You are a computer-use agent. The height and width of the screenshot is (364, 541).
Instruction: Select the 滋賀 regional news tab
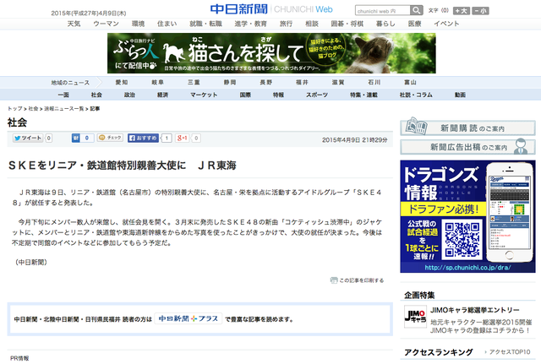tap(338, 83)
